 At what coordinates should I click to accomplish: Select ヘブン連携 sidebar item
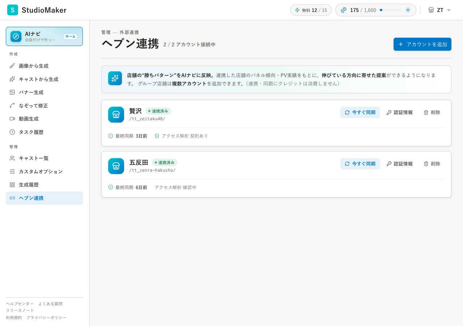[x=44, y=198]
